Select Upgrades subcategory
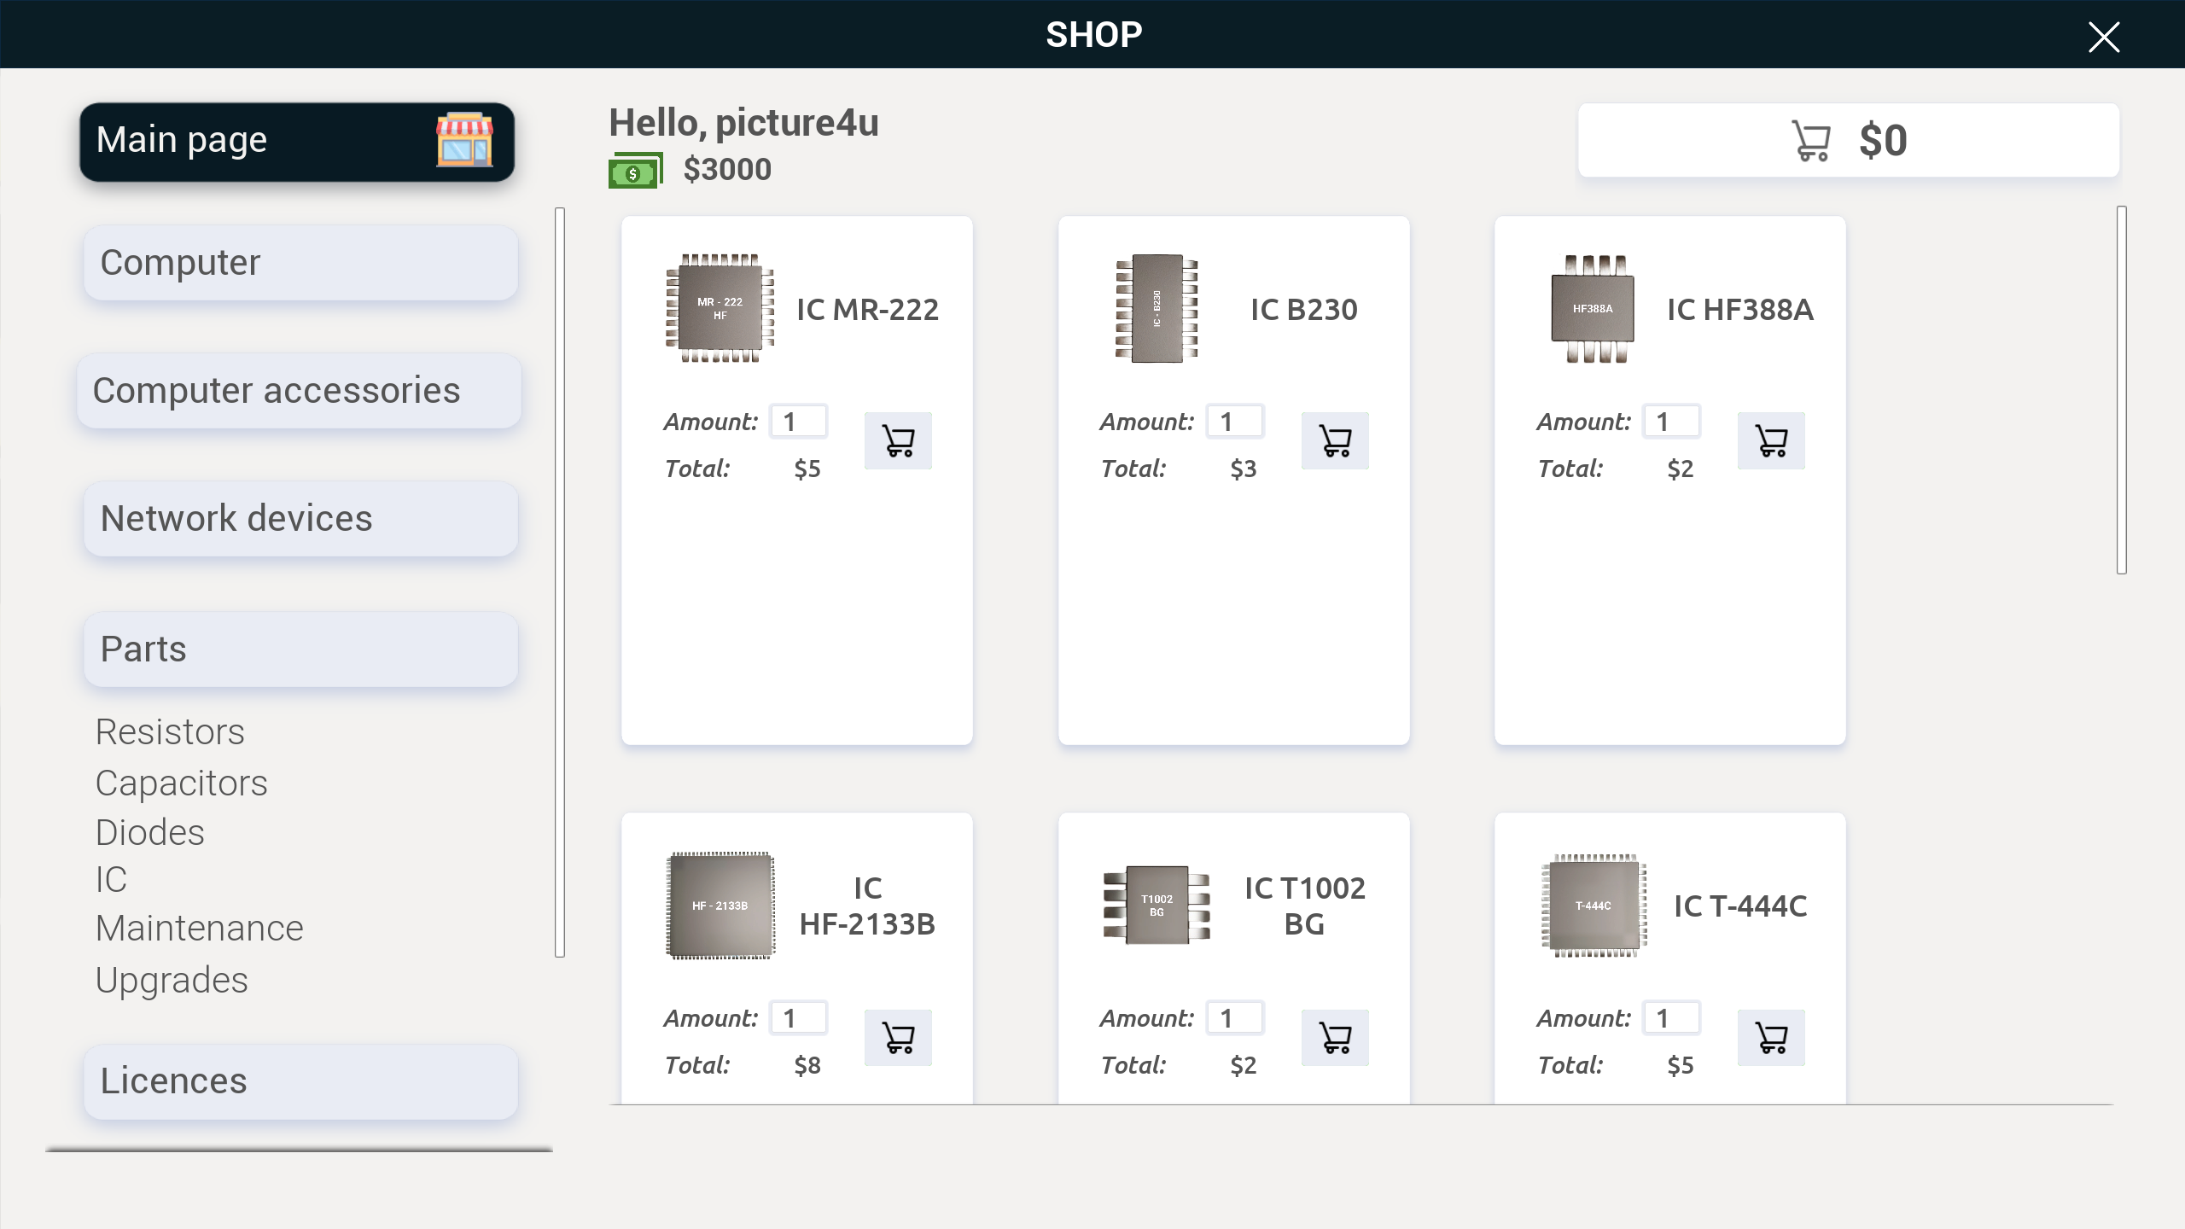This screenshot has width=2185, height=1229. (172, 981)
